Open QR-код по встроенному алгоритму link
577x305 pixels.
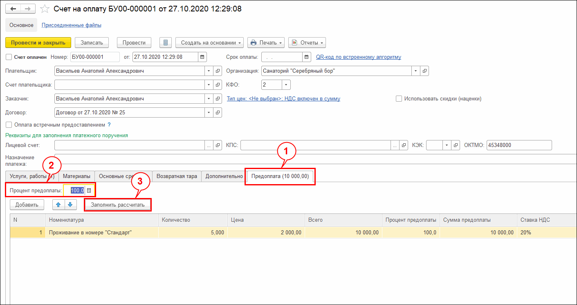coord(359,57)
